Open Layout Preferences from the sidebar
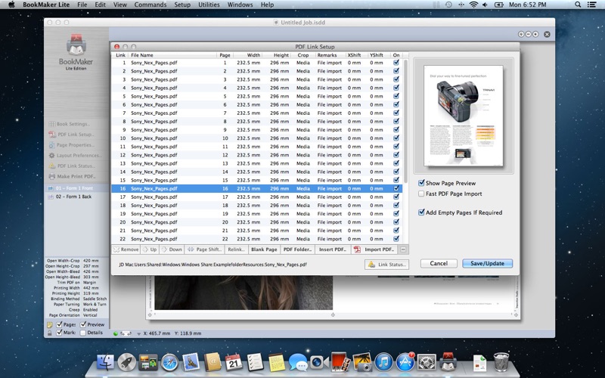 click(x=51, y=156)
